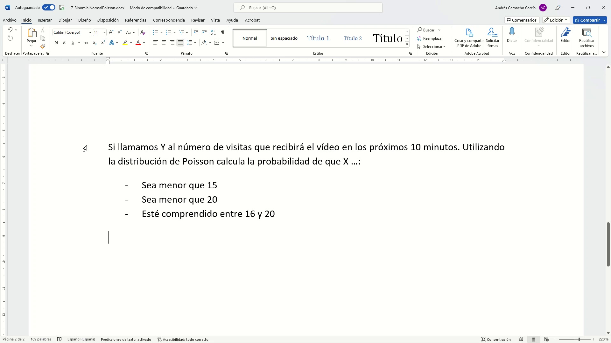Click the sort A-Z icon
This screenshot has height=343, width=611.
coord(214,32)
